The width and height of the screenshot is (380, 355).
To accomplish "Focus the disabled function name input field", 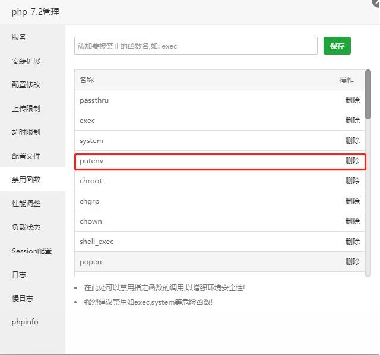I will 196,46.
